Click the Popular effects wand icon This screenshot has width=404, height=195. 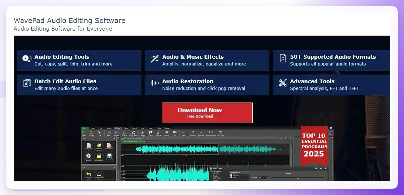click(91, 132)
